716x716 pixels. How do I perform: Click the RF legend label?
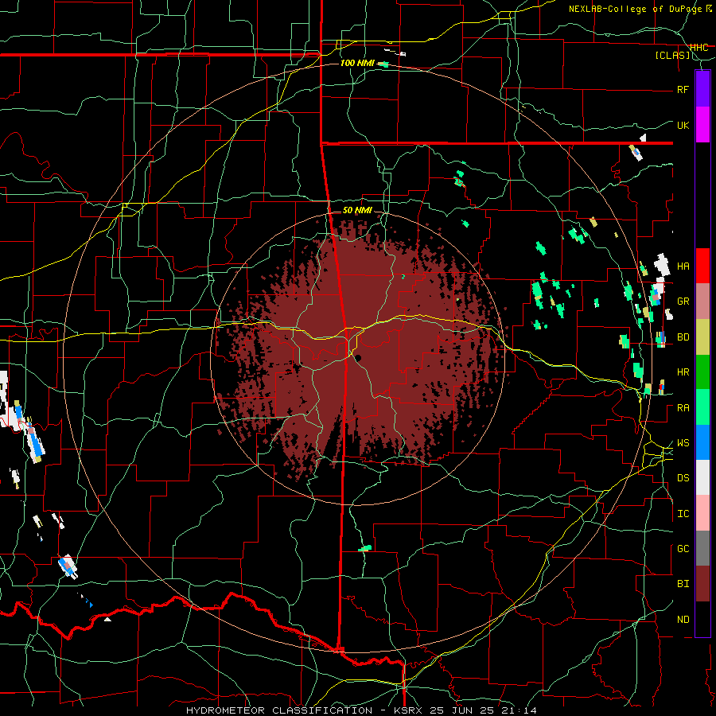click(683, 89)
